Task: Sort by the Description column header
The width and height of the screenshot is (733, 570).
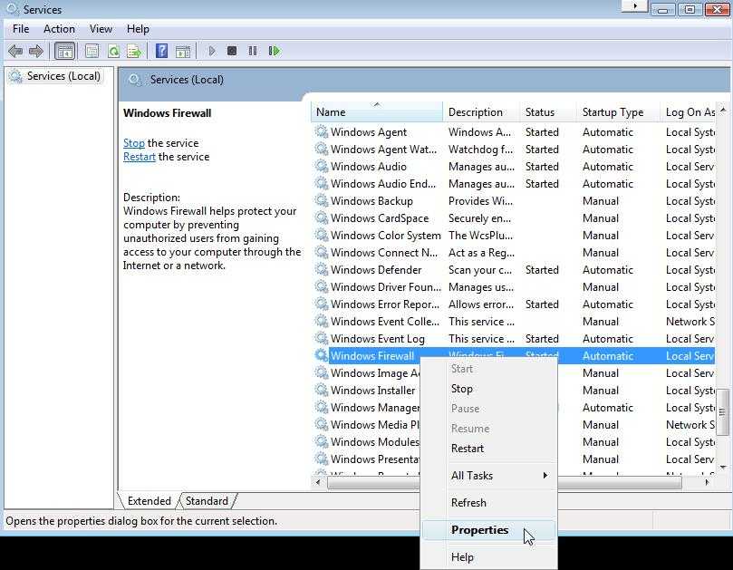Action: 481,112
